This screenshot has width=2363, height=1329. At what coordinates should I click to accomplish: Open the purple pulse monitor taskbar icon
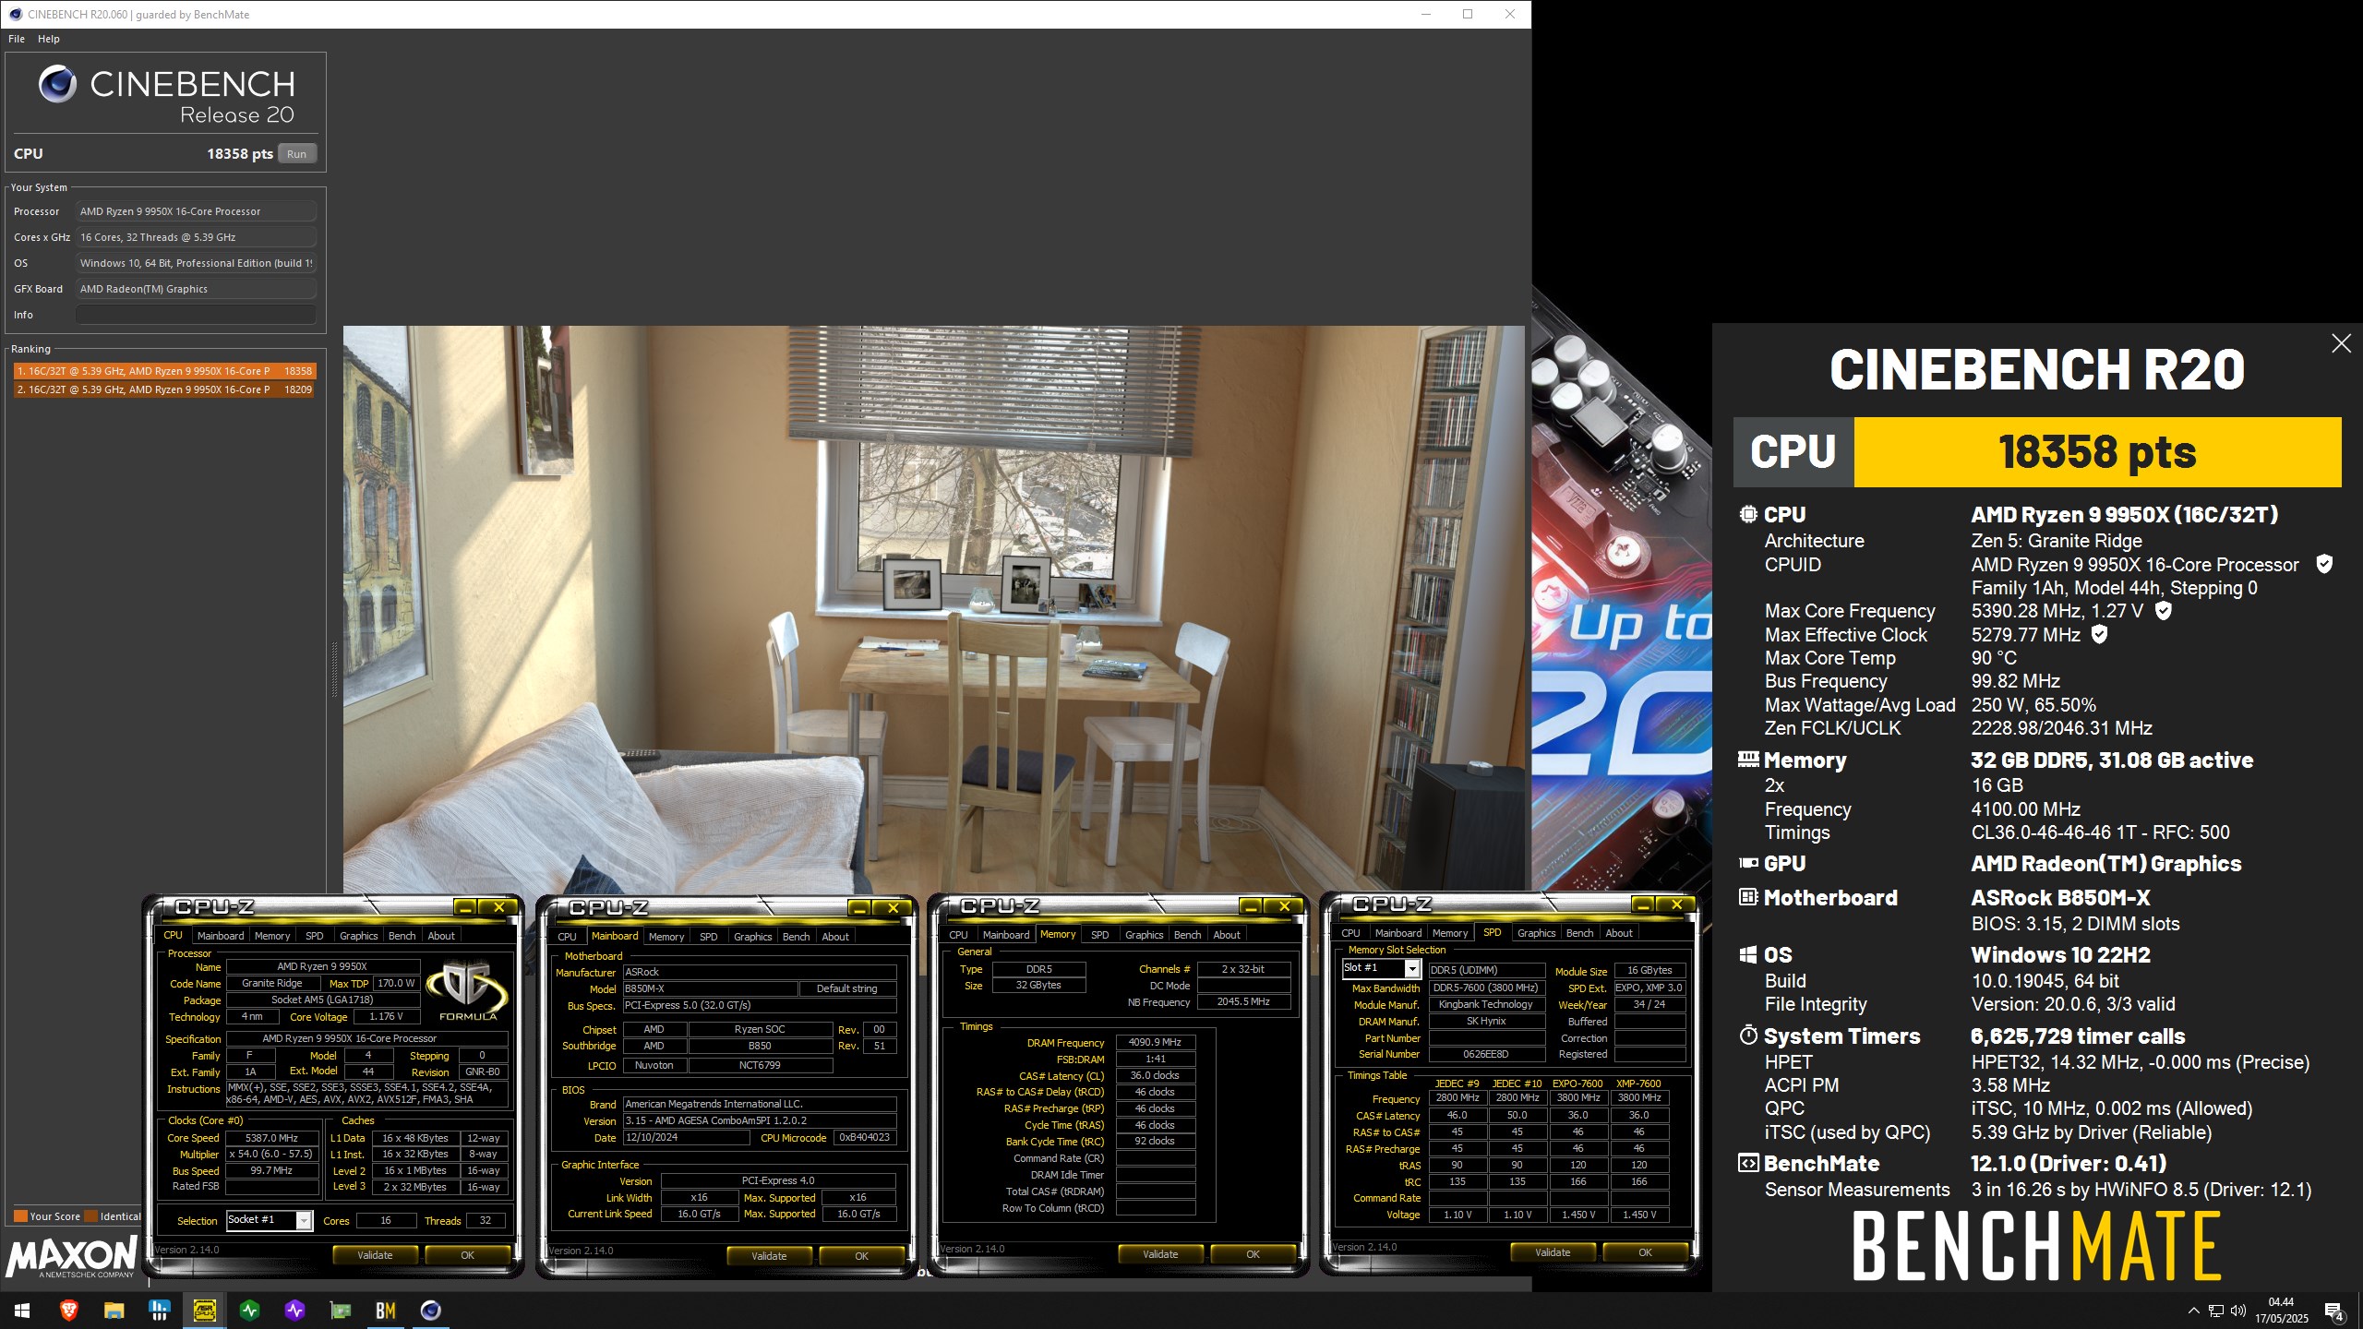pyautogui.click(x=294, y=1311)
